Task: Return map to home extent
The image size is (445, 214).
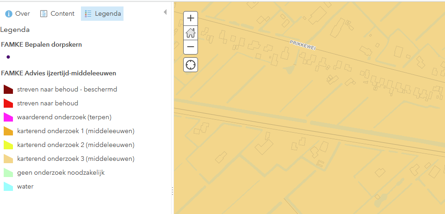Action: [x=191, y=33]
